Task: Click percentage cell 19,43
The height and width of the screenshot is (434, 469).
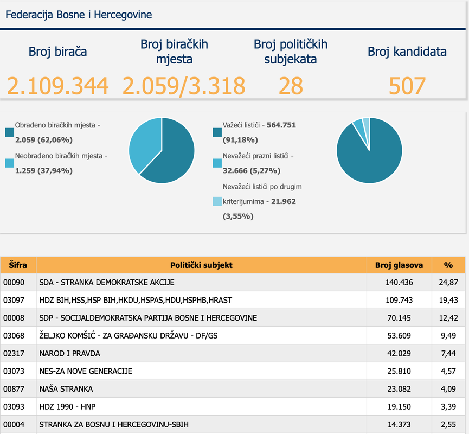Action: coord(448,300)
